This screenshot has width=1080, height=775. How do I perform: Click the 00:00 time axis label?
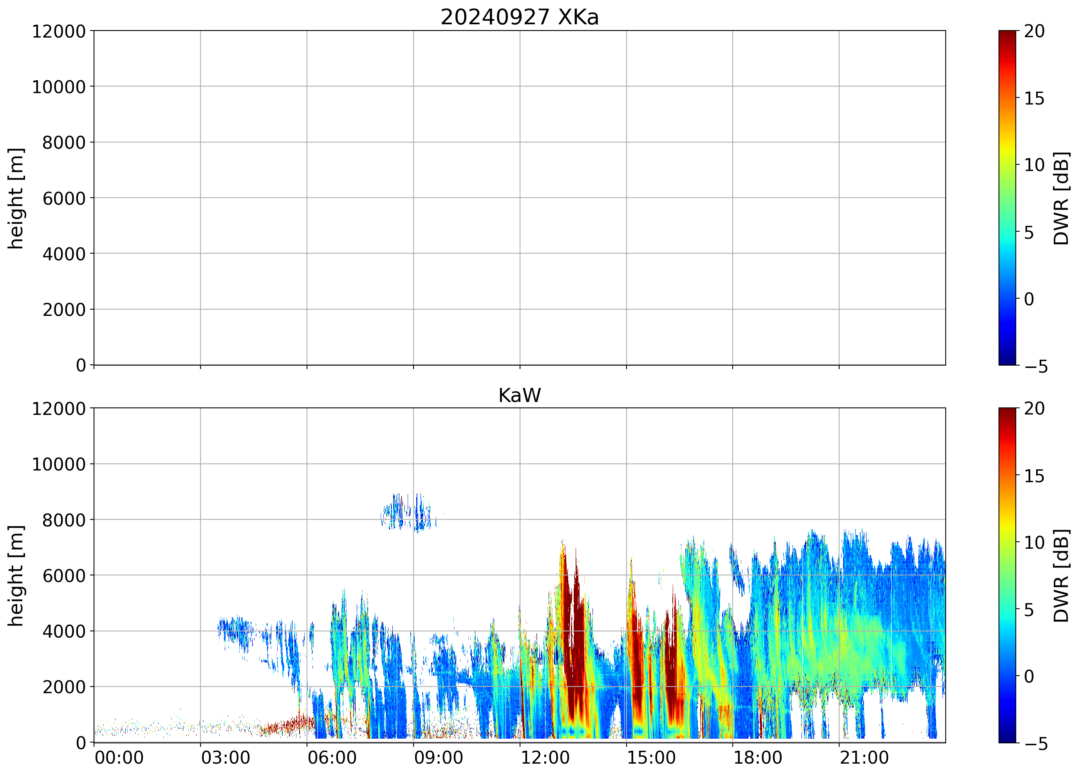point(119,757)
